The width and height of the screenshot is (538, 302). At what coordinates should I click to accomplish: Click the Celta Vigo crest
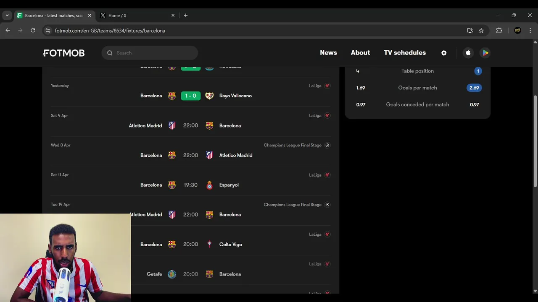click(x=209, y=245)
